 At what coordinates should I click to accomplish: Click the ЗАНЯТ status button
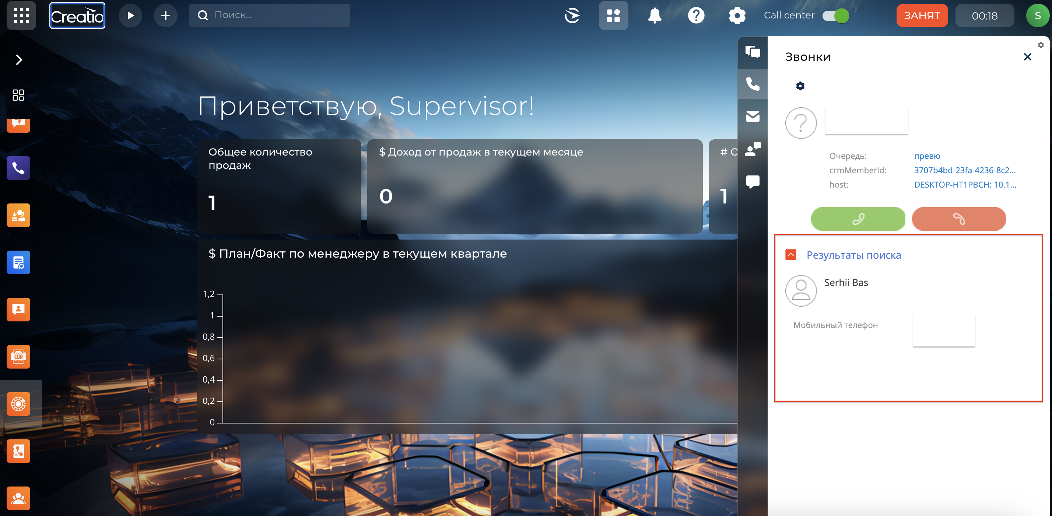[922, 15]
